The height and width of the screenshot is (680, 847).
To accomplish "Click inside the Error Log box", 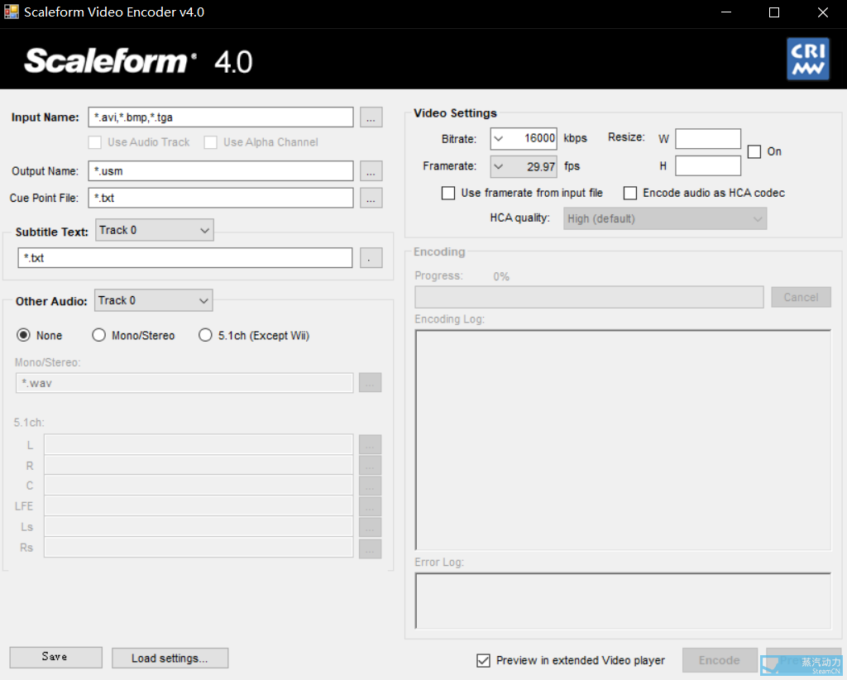I will pos(623,601).
